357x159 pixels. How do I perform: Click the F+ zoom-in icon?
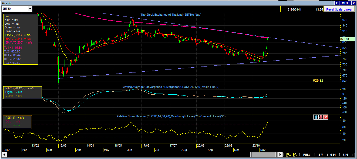(x=288, y=155)
